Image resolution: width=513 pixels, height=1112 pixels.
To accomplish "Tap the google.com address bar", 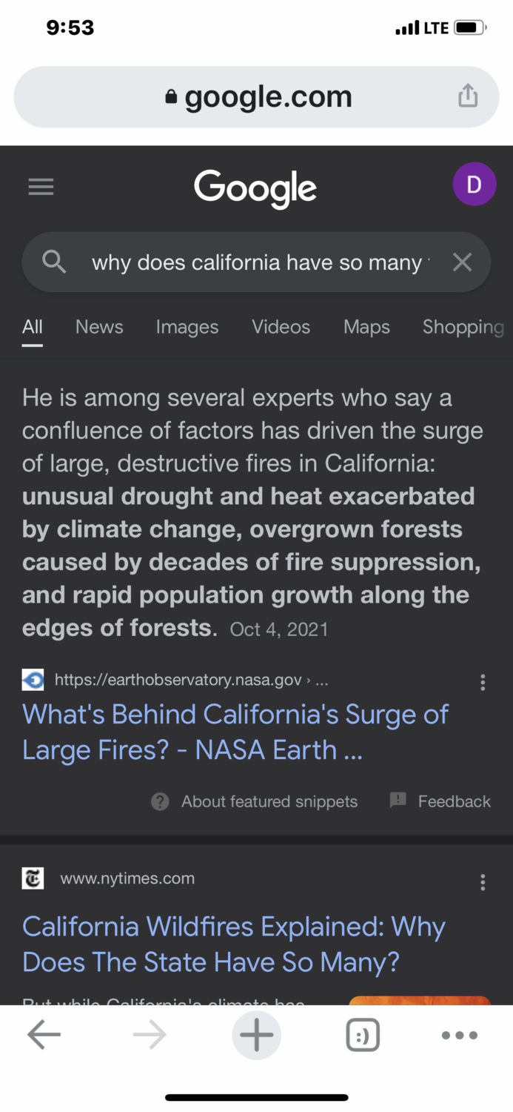I will point(256,96).
